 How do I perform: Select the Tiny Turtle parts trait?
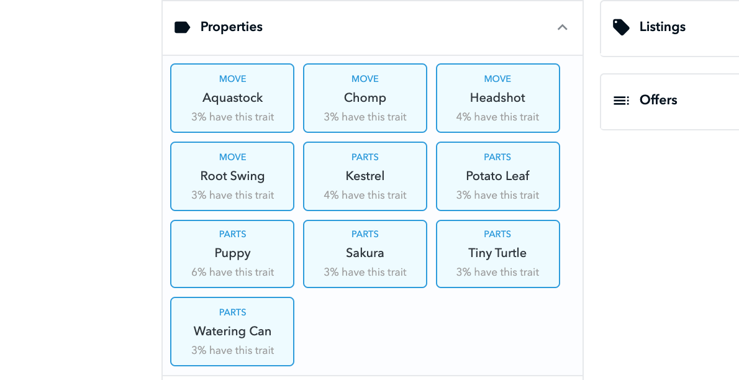497,253
